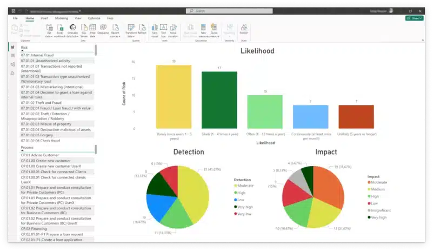Publish the report using Publish icon

(244, 28)
